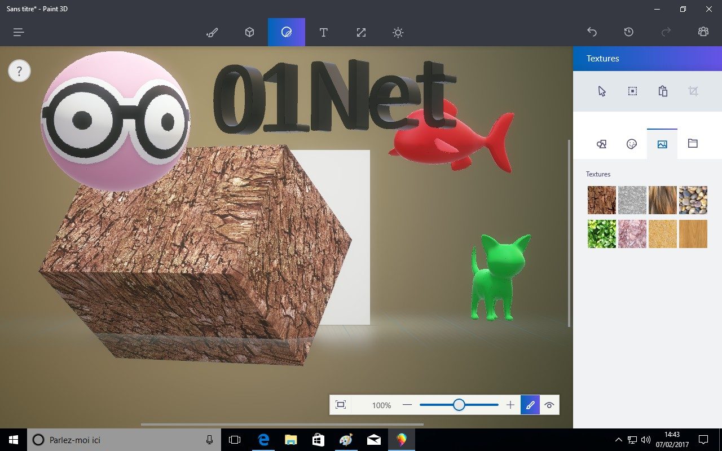Screen dimensions: 722x451
Task: Select the Text tool
Action: tap(323, 33)
